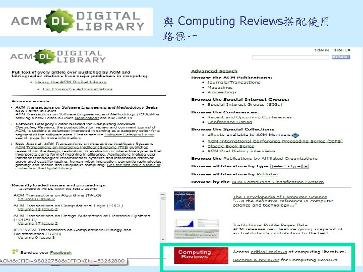Image resolution: width=363 pixels, height=272 pixels.
Task: Open TALG Volume 8 Issue 2
Action: coord(36,199)
